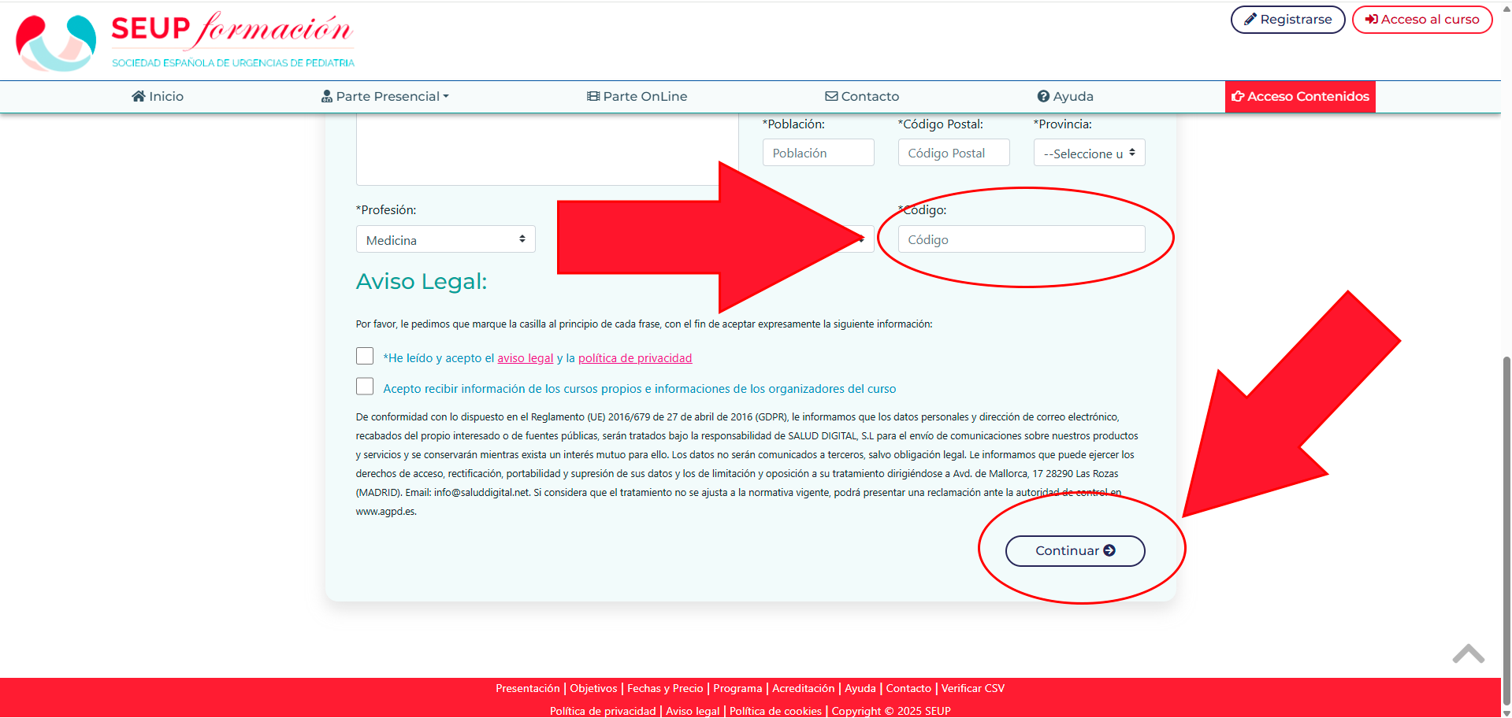Click into the Código input field
Screen dimensions: 1512x718
click(1021, 239)
